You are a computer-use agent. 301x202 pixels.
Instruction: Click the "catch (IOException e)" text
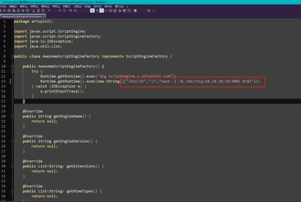tap(59, 86)
